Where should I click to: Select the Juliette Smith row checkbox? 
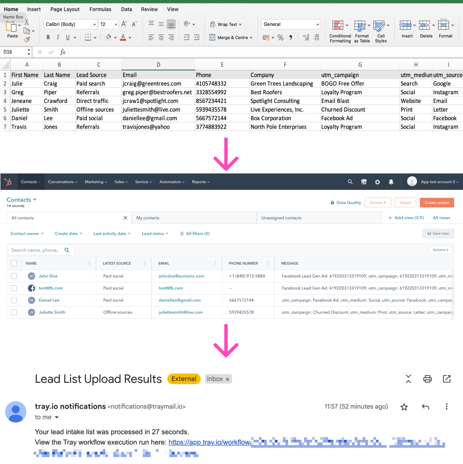pos(14,312)
